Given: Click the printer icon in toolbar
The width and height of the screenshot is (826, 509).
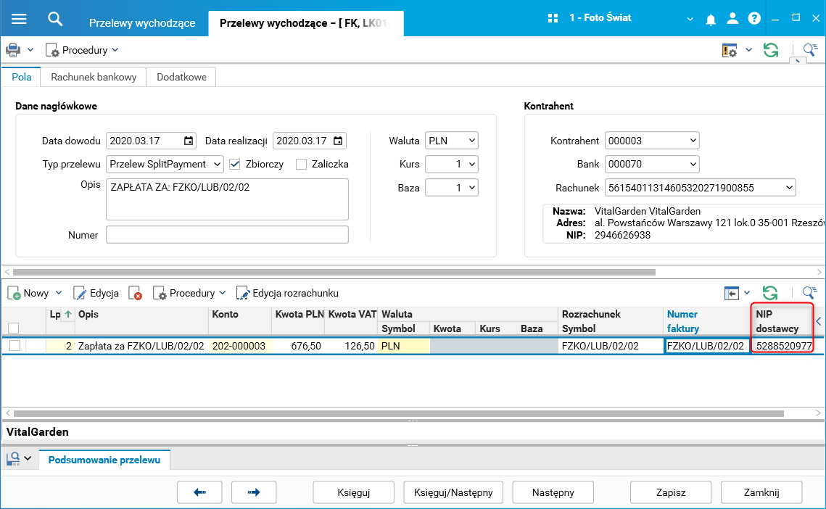Looking at the screenshot, I should click(13, 50).
